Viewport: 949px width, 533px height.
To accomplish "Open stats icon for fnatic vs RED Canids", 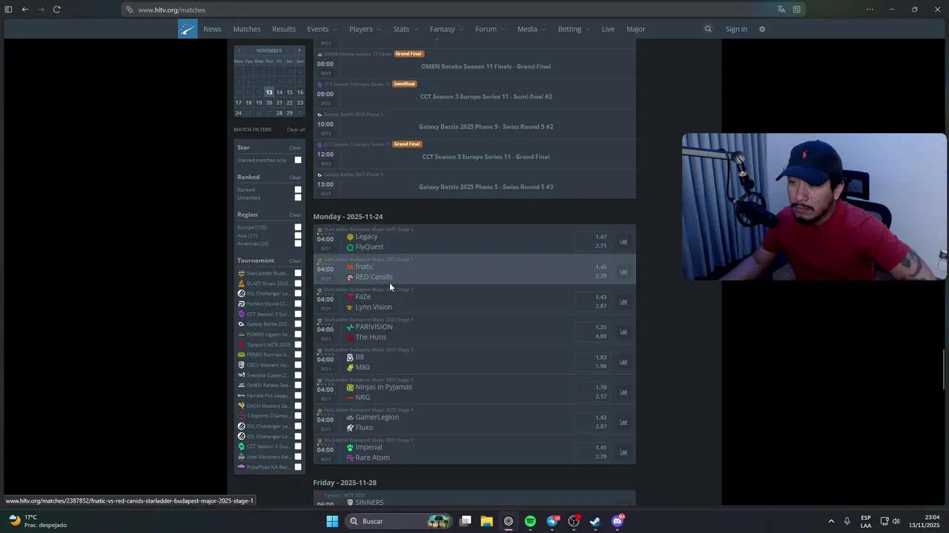I will click(x=624, y=272).
